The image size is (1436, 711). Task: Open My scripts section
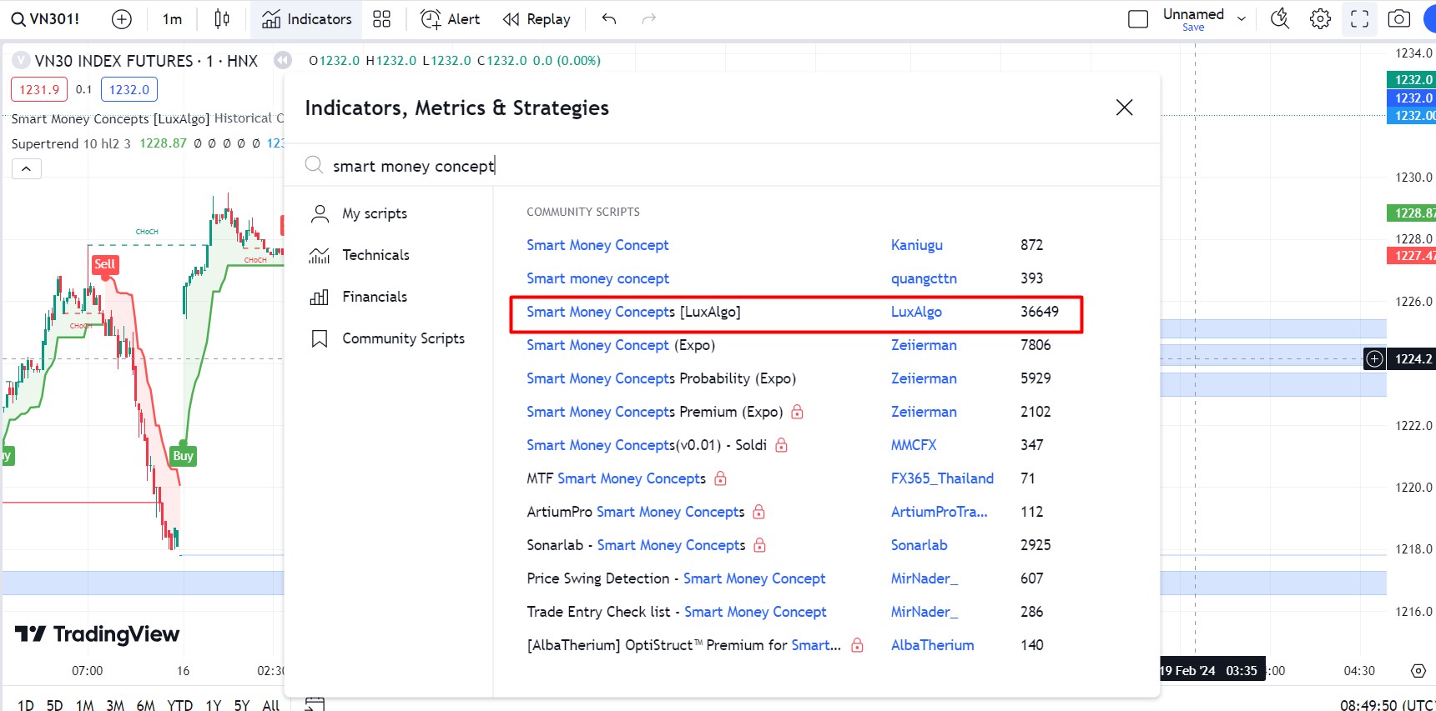pyautogui.click(x=374, y=213)
